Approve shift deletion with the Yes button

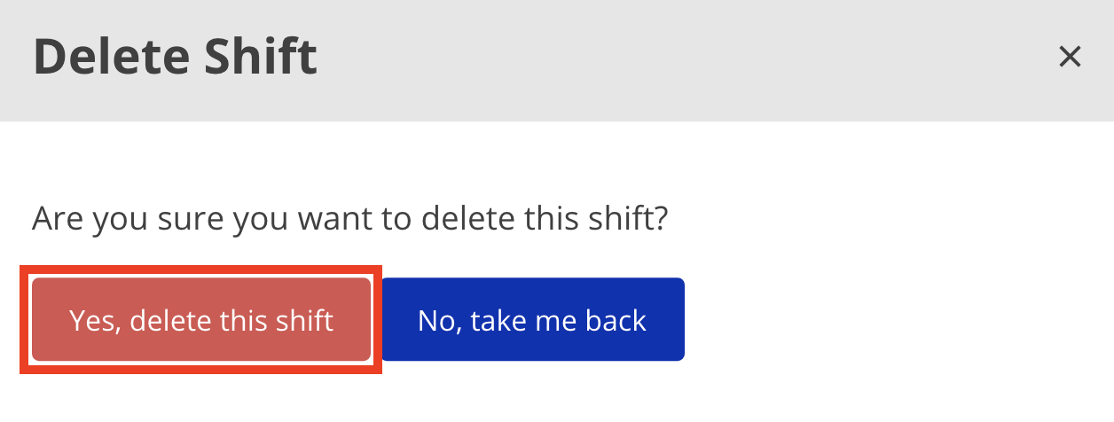(x=201, y=320)
